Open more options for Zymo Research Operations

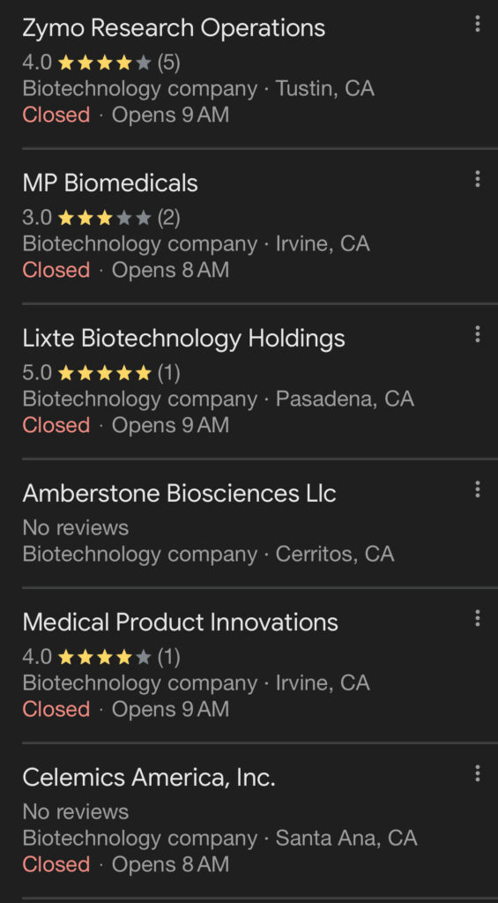point(477,24)
